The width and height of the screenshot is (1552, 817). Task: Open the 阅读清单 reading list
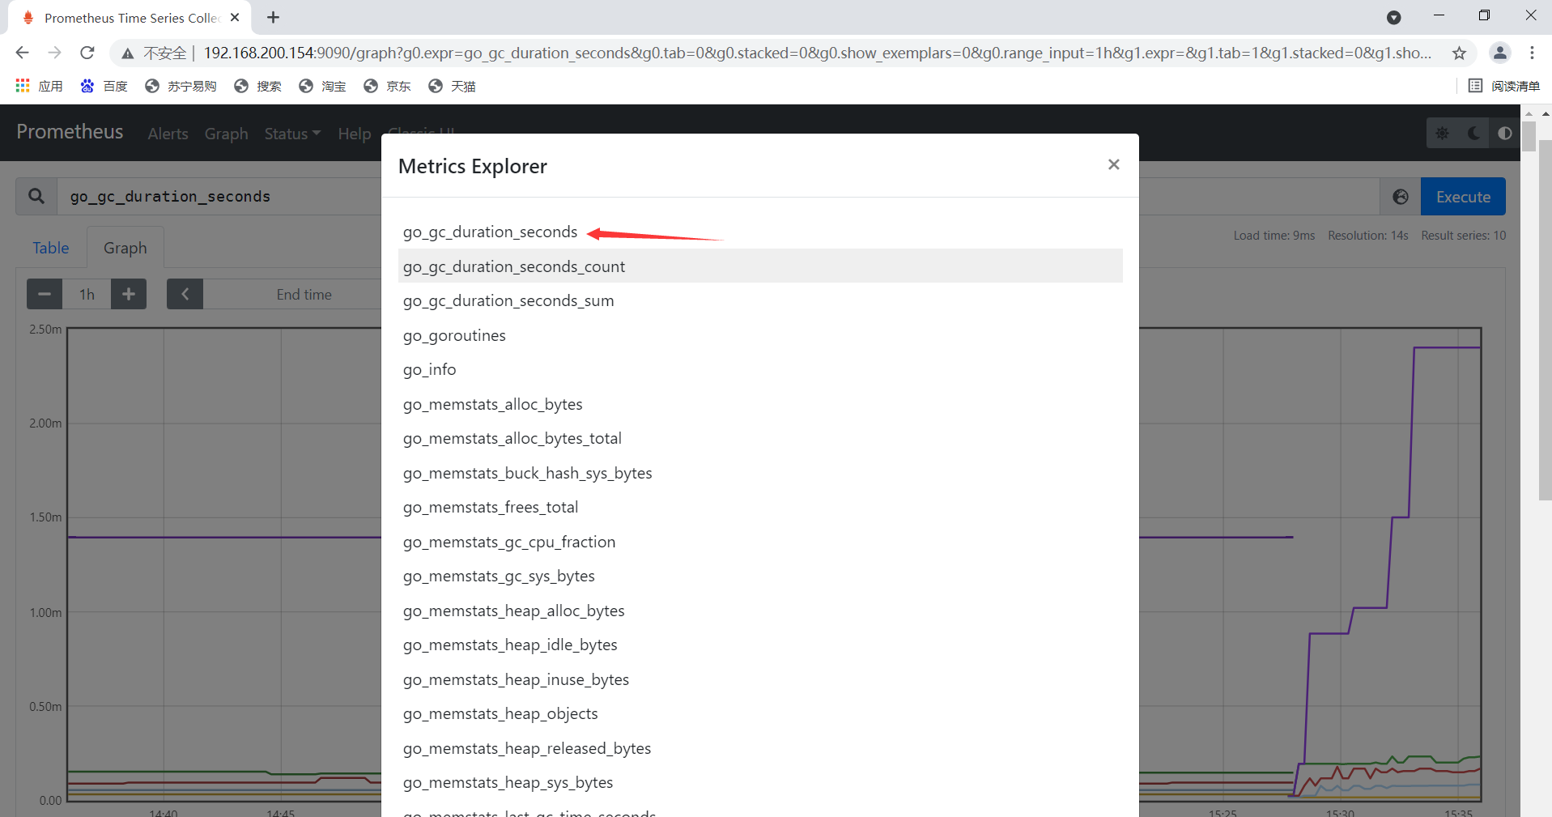[1504, 86]
